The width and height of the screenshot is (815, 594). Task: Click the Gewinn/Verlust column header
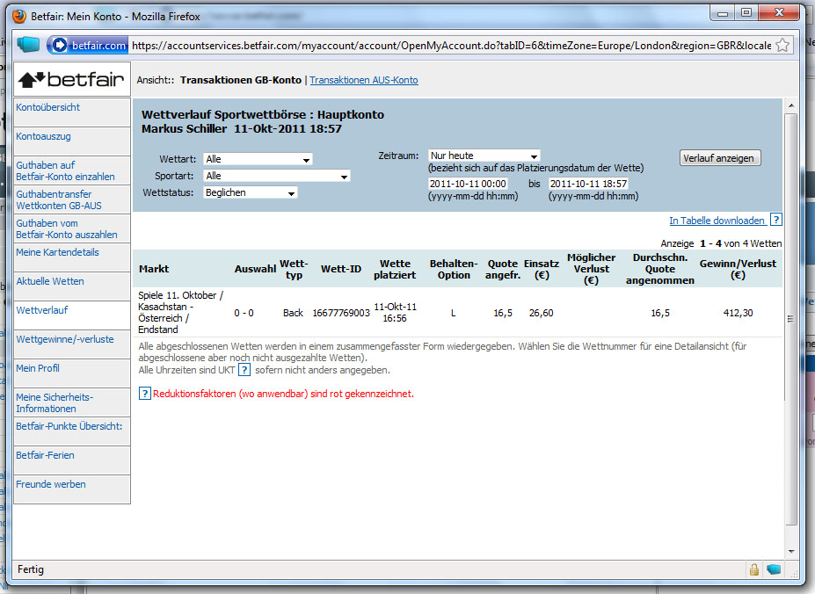[739, 269]
